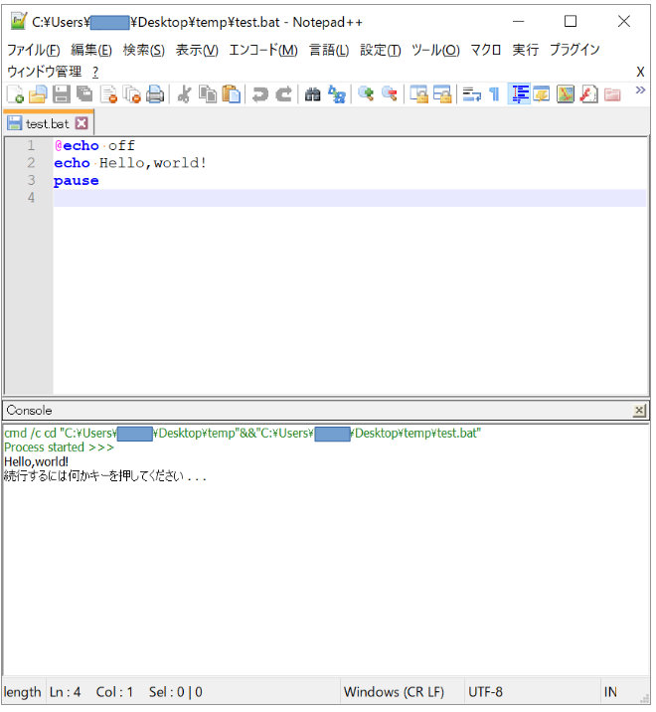Zoom out with the magnifier minus icon
The height and width of the screenshot is (712, 656).
pos(390,94)
